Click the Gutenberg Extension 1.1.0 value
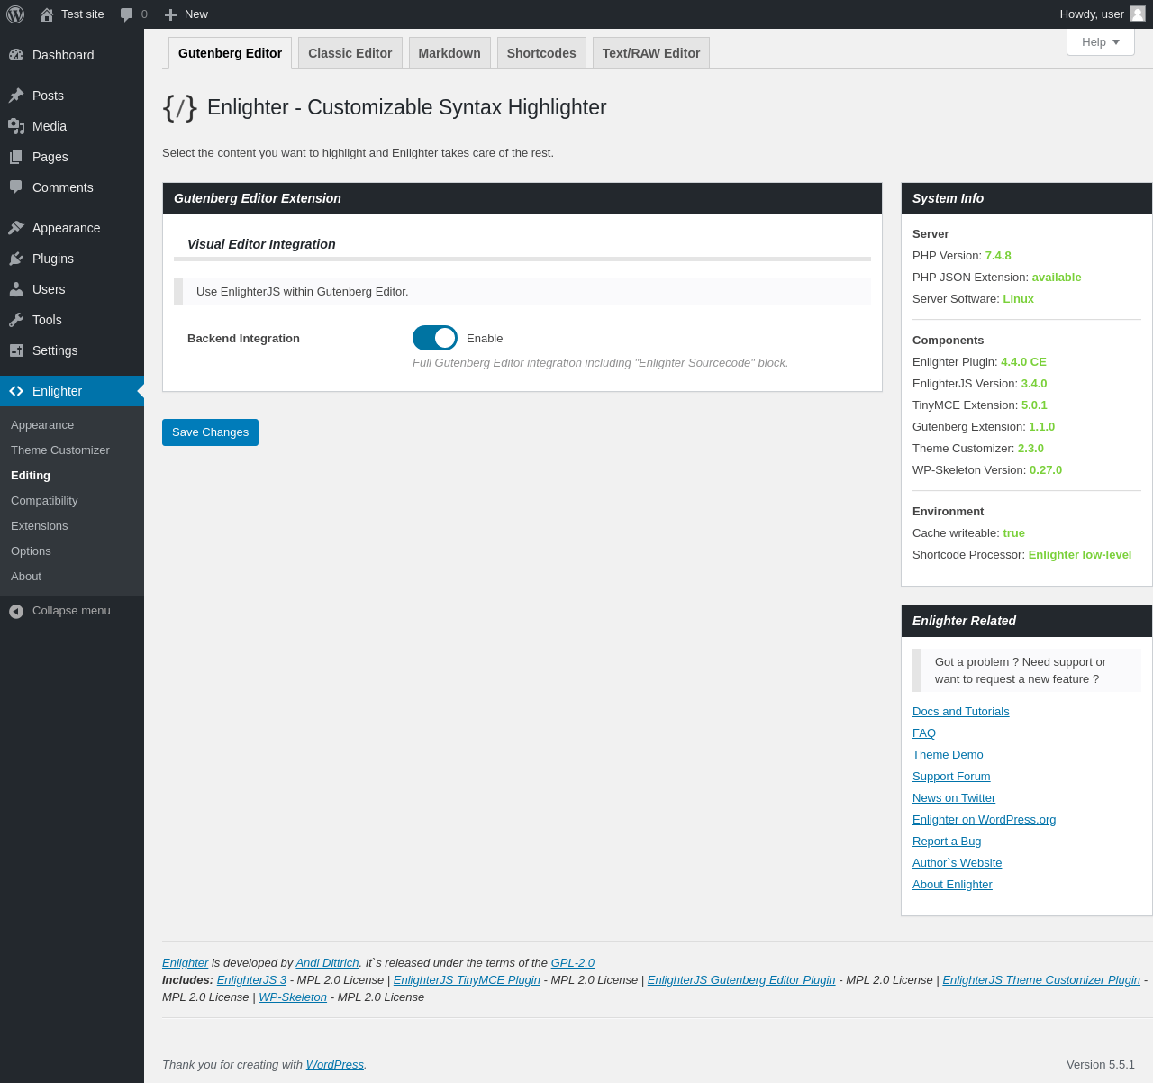 point(1042,427)
